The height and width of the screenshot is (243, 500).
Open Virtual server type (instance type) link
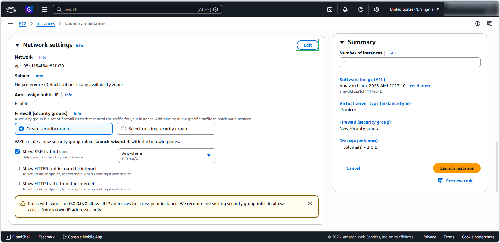[375, 103]
